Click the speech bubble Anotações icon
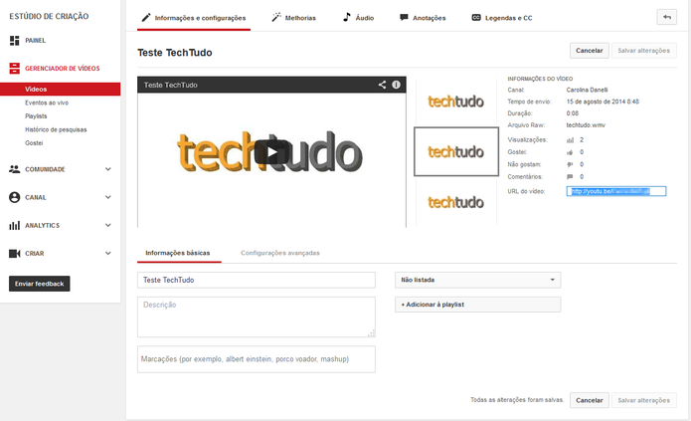This screenshot has width=691, height=421. pyautogui.click(x=404, y=17)
